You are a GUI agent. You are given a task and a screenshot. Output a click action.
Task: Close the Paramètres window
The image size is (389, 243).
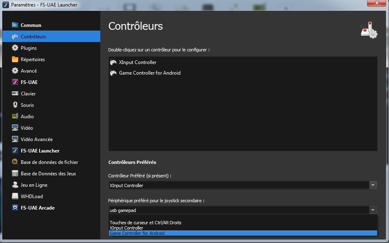coord(377,3)
